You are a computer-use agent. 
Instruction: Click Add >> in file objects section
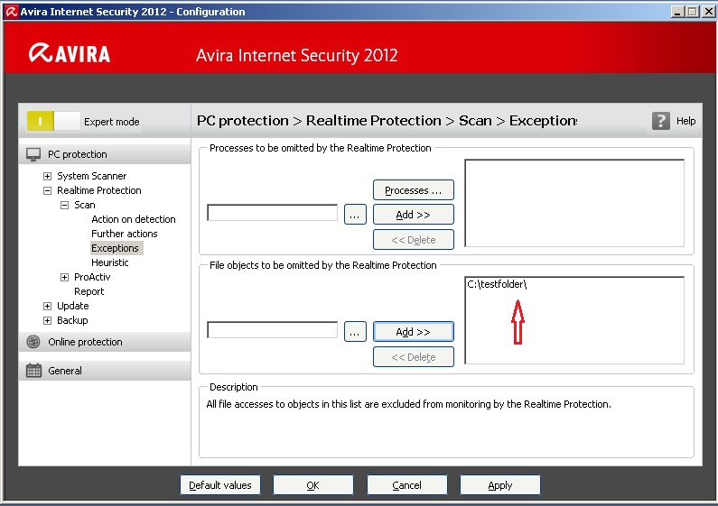tap(414, 332)
